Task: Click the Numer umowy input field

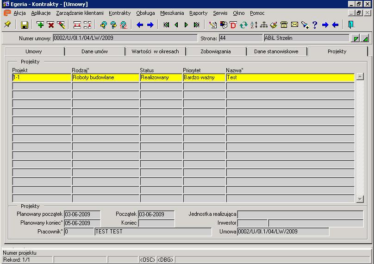Action: (125, 38)
